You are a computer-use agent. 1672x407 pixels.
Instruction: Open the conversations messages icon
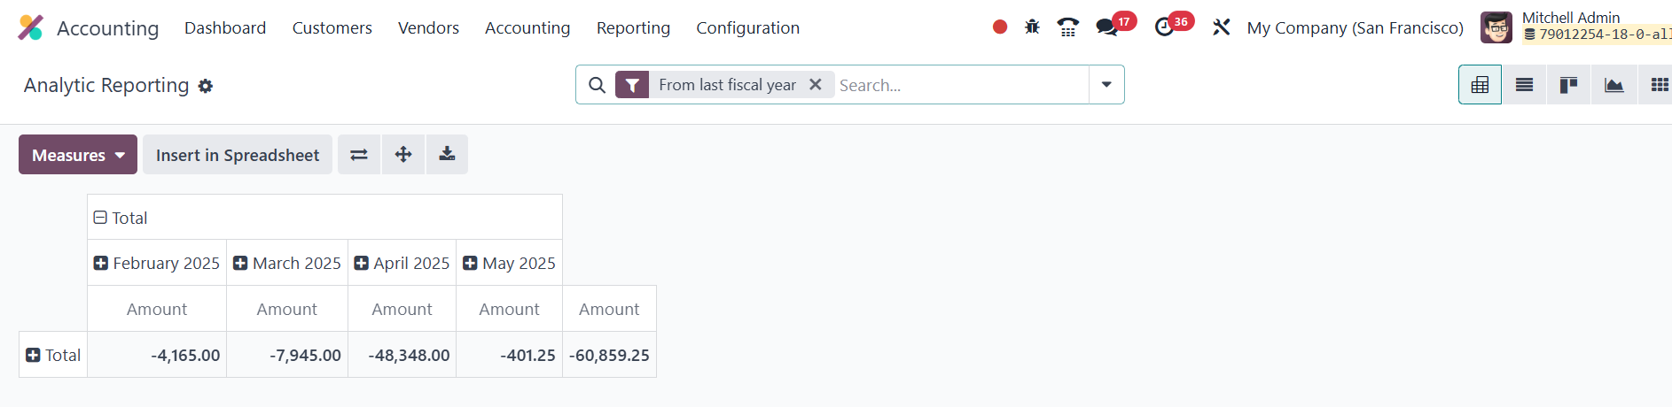pos(1106,27)
